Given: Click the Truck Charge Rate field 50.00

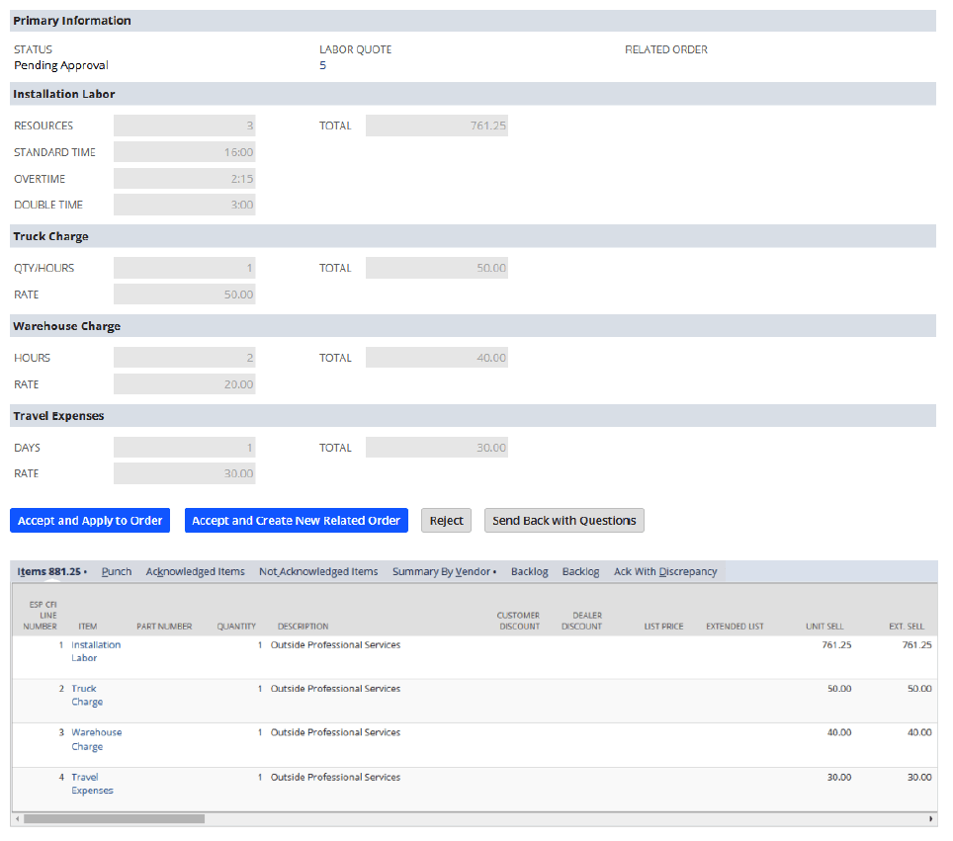Looking at the screenshot, I should pyautogui.click(x=184, y=294).
